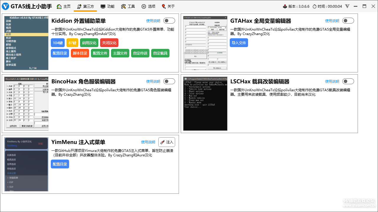Screen dimensions: 378x212
Task: Open the 选项 settings tab
Action: [x=148, y=6]
